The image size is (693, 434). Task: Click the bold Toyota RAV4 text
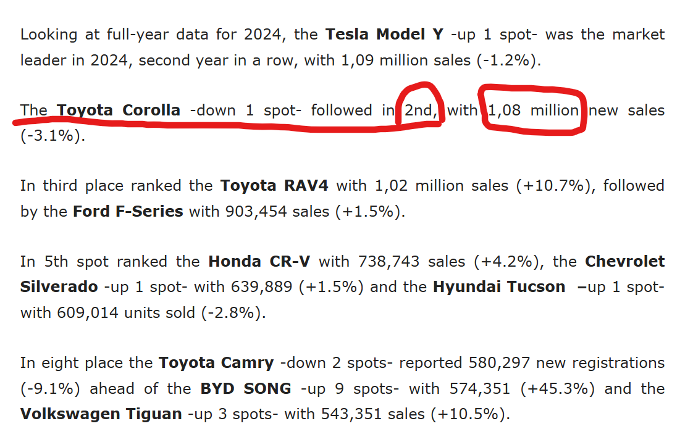274,186
